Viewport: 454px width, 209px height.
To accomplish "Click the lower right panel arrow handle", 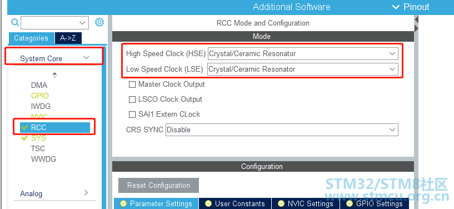I will (416, 28).
